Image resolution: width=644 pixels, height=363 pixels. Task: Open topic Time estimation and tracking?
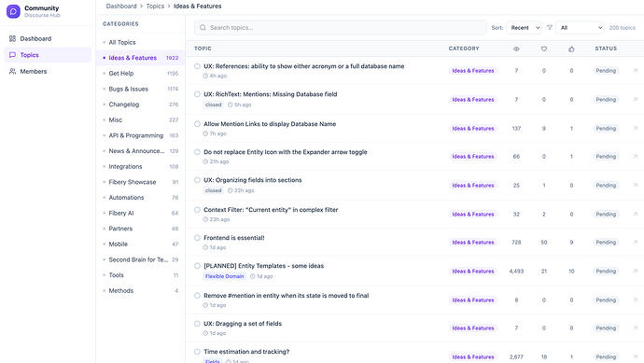246,352
